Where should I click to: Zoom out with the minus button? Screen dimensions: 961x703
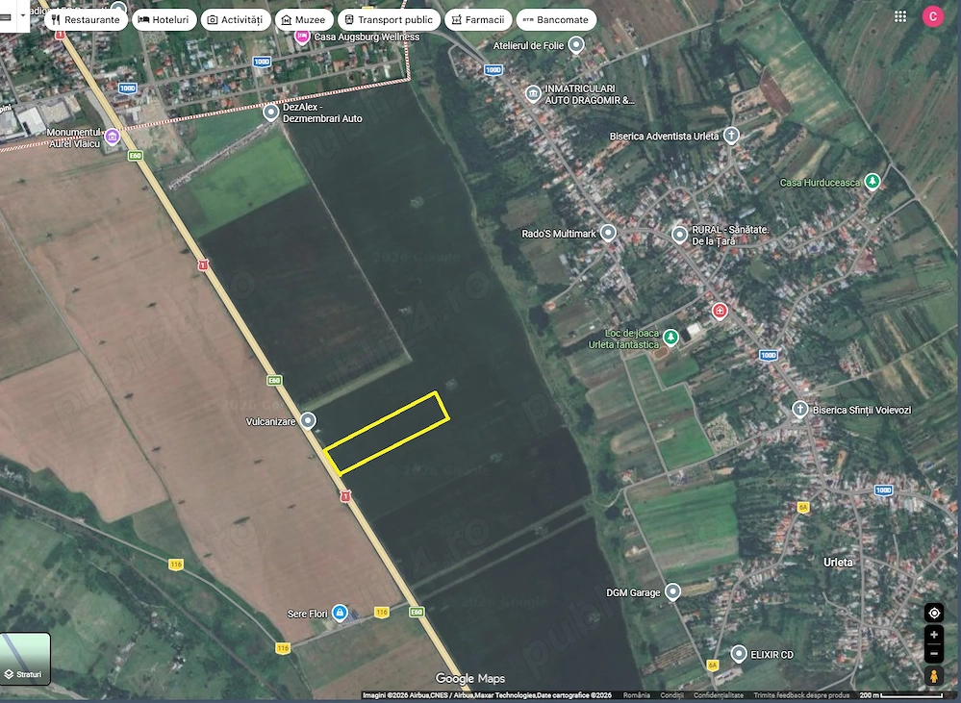point(934,653)
